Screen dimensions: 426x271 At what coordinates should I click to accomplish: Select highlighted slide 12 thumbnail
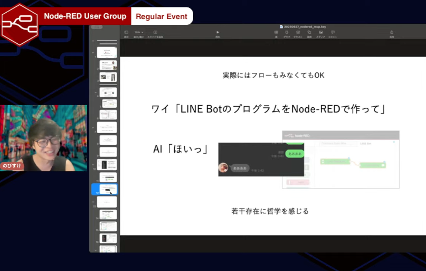(x=108, y=189)
